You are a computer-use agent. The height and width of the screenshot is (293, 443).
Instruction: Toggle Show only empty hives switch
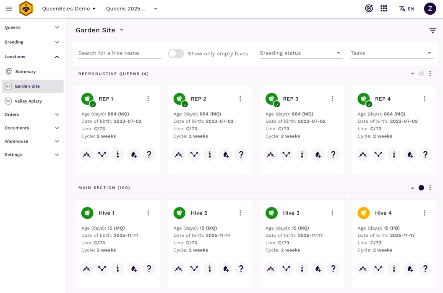176,54
